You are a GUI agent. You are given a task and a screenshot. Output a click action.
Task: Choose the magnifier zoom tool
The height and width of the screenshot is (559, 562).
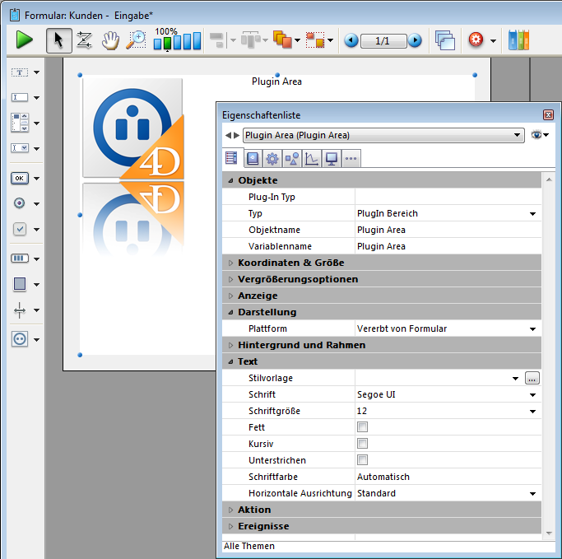pyautogui.click(x=136, y=40)
